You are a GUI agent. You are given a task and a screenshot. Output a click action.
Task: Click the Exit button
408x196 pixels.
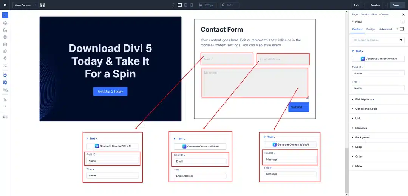(356, 5)
